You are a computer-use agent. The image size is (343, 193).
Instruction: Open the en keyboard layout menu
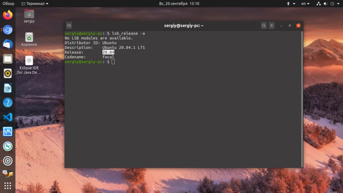pyautogui.click(x=305, y=3)
